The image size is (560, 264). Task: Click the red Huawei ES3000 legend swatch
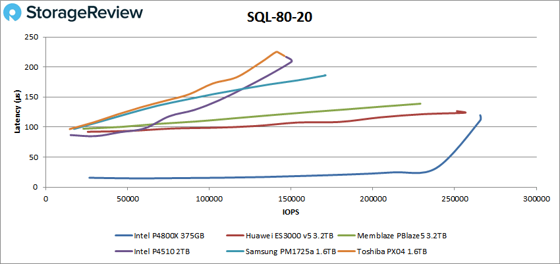235,236
